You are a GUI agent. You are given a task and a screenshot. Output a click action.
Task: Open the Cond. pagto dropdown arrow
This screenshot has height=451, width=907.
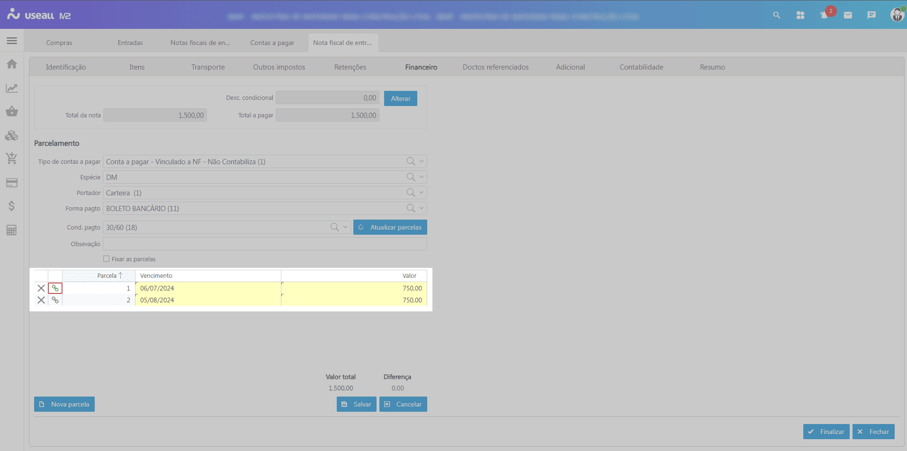[345, 227]
